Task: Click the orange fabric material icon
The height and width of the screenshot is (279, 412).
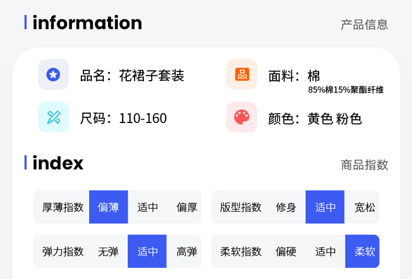Action: pos(242,74)
